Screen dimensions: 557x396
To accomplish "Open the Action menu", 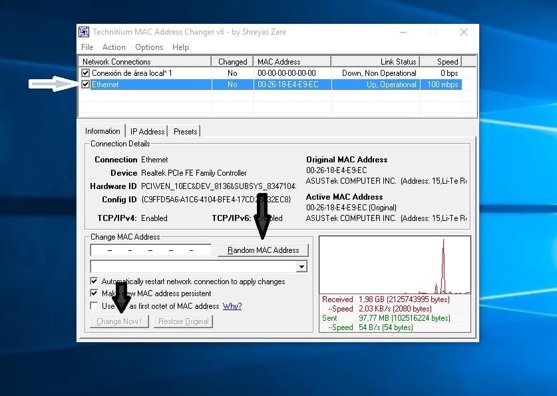I will coord(114,47).
